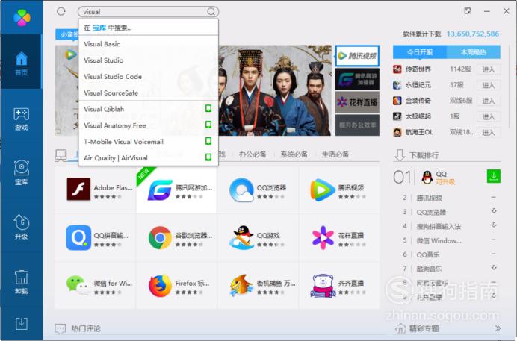Click the software download count 13,650,752,586
Viewport: 517px width, 341px height.
tap(472, 34)
